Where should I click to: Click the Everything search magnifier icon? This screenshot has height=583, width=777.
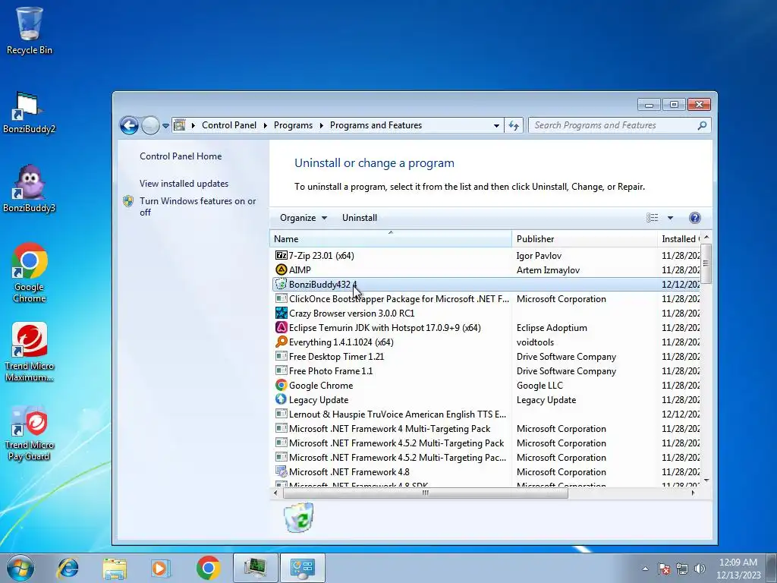point(281,342)
